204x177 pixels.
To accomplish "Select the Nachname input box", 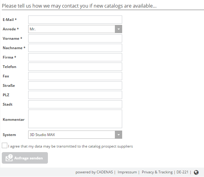I will (75, 48).
